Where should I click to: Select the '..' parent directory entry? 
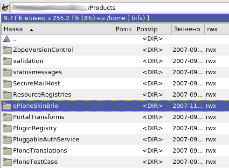15,39
